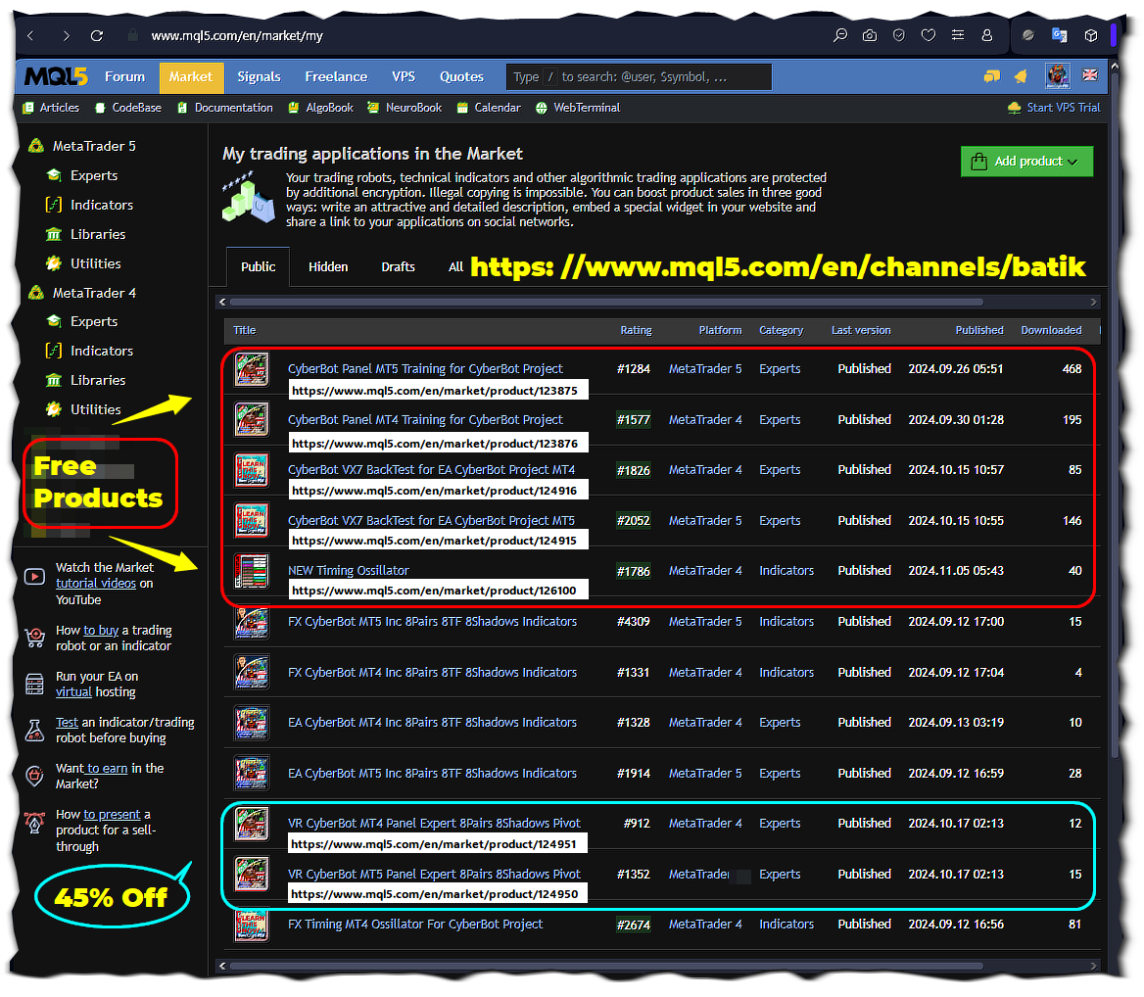
Task: Open the chat messages icon top right
Action: [992, 74]
